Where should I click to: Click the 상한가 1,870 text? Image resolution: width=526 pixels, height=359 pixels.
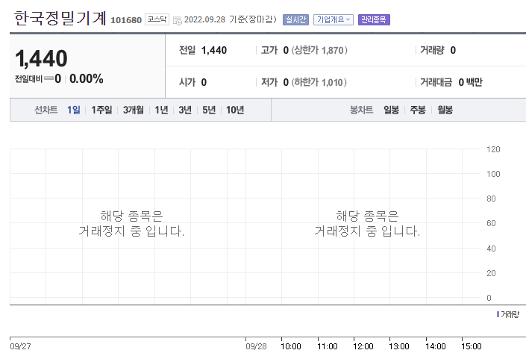click(319, 50)
